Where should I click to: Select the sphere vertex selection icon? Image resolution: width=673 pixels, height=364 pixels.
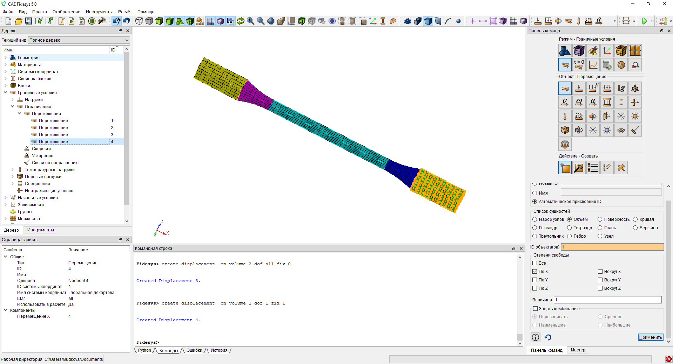(458, 21)
